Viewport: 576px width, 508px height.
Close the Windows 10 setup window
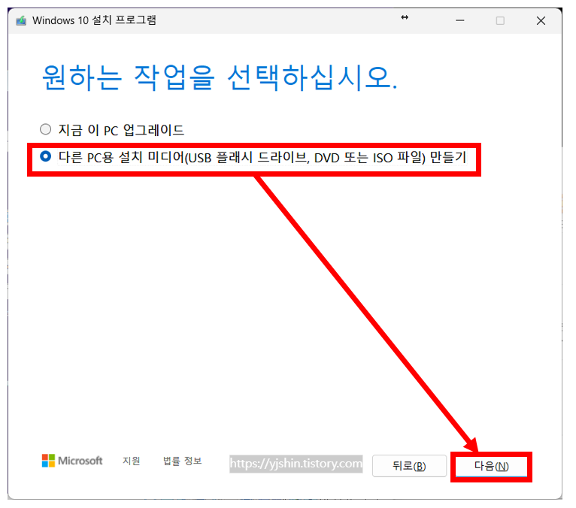coord(541,20)
